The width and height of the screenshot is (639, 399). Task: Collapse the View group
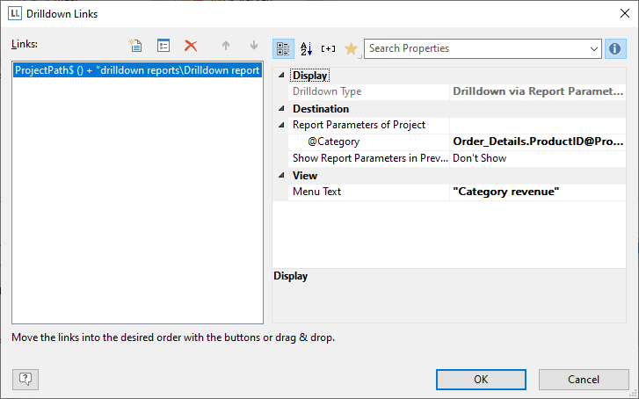point(281,175)
